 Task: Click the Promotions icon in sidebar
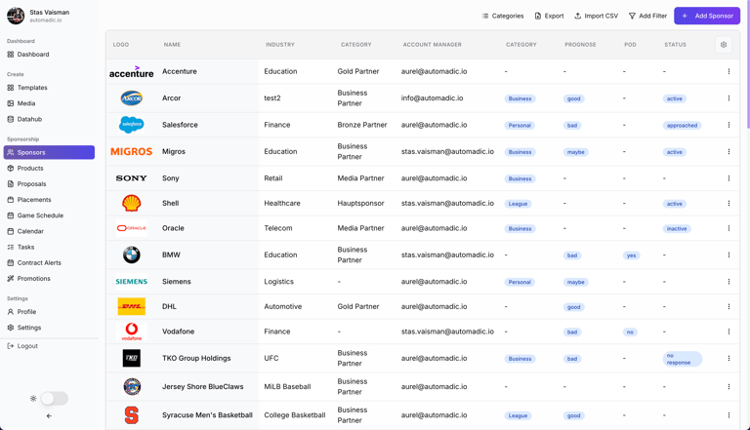coord(11,279)
